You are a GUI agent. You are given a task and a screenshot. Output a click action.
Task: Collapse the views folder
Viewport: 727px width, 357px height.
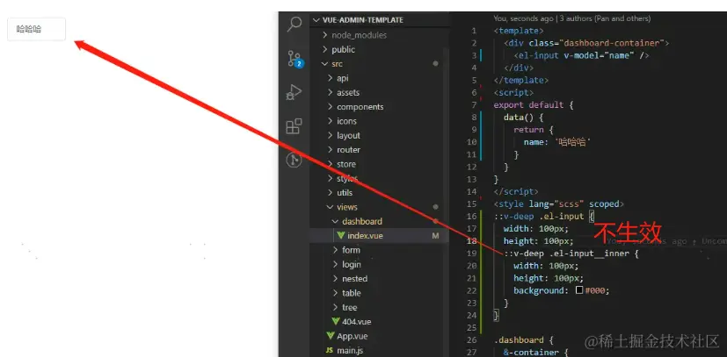331,207
